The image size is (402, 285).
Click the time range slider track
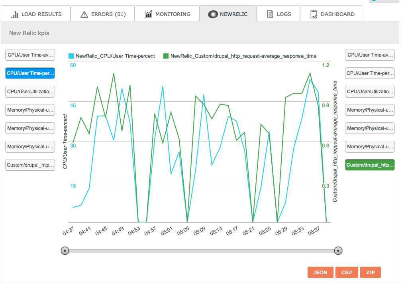tap(202, 251)
